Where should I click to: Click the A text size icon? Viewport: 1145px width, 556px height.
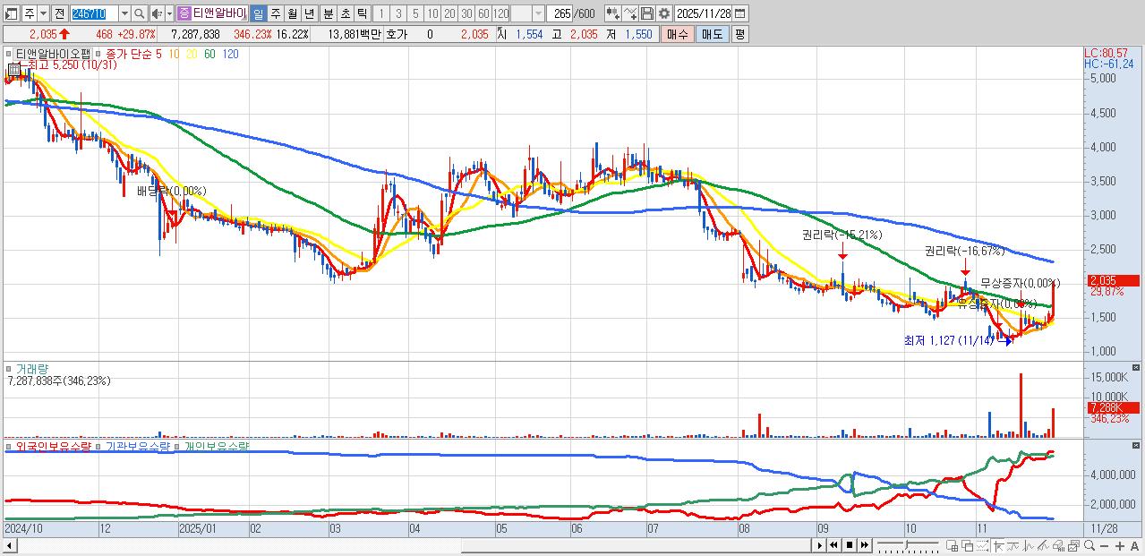click(x=1134, y=545)
